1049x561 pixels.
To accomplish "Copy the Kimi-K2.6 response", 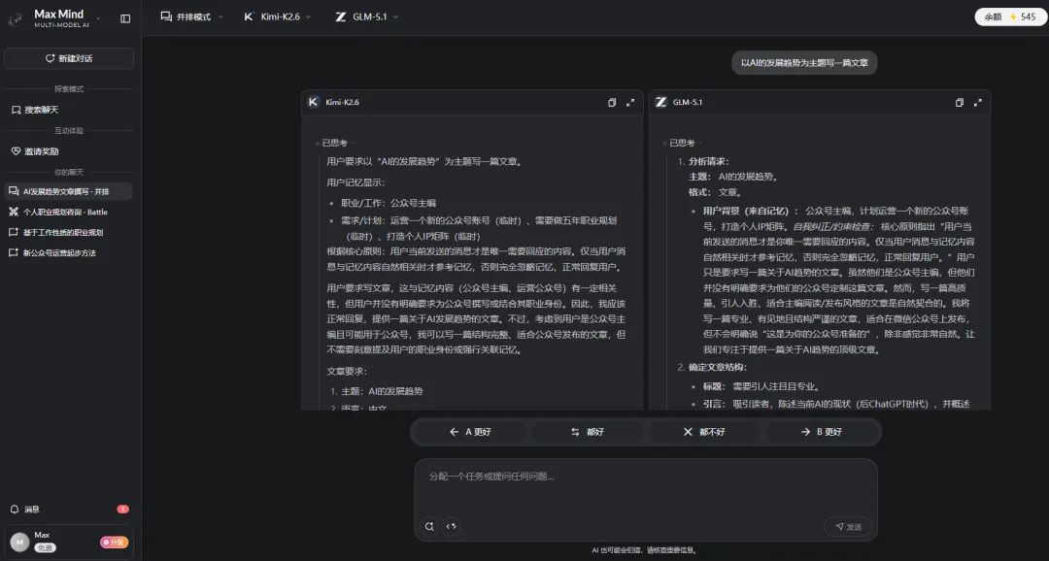I will click(612, 102).
